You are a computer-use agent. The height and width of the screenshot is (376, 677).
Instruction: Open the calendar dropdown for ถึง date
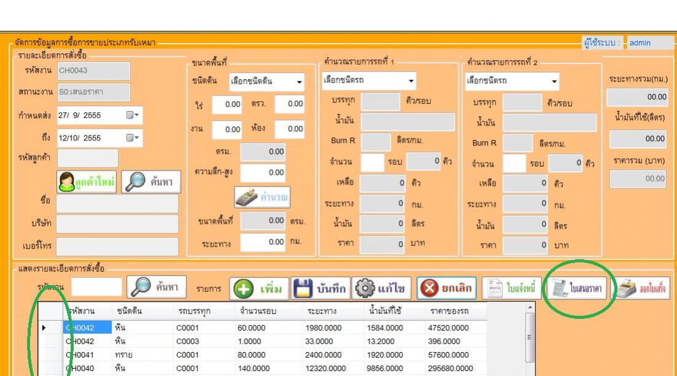[132, 138]
